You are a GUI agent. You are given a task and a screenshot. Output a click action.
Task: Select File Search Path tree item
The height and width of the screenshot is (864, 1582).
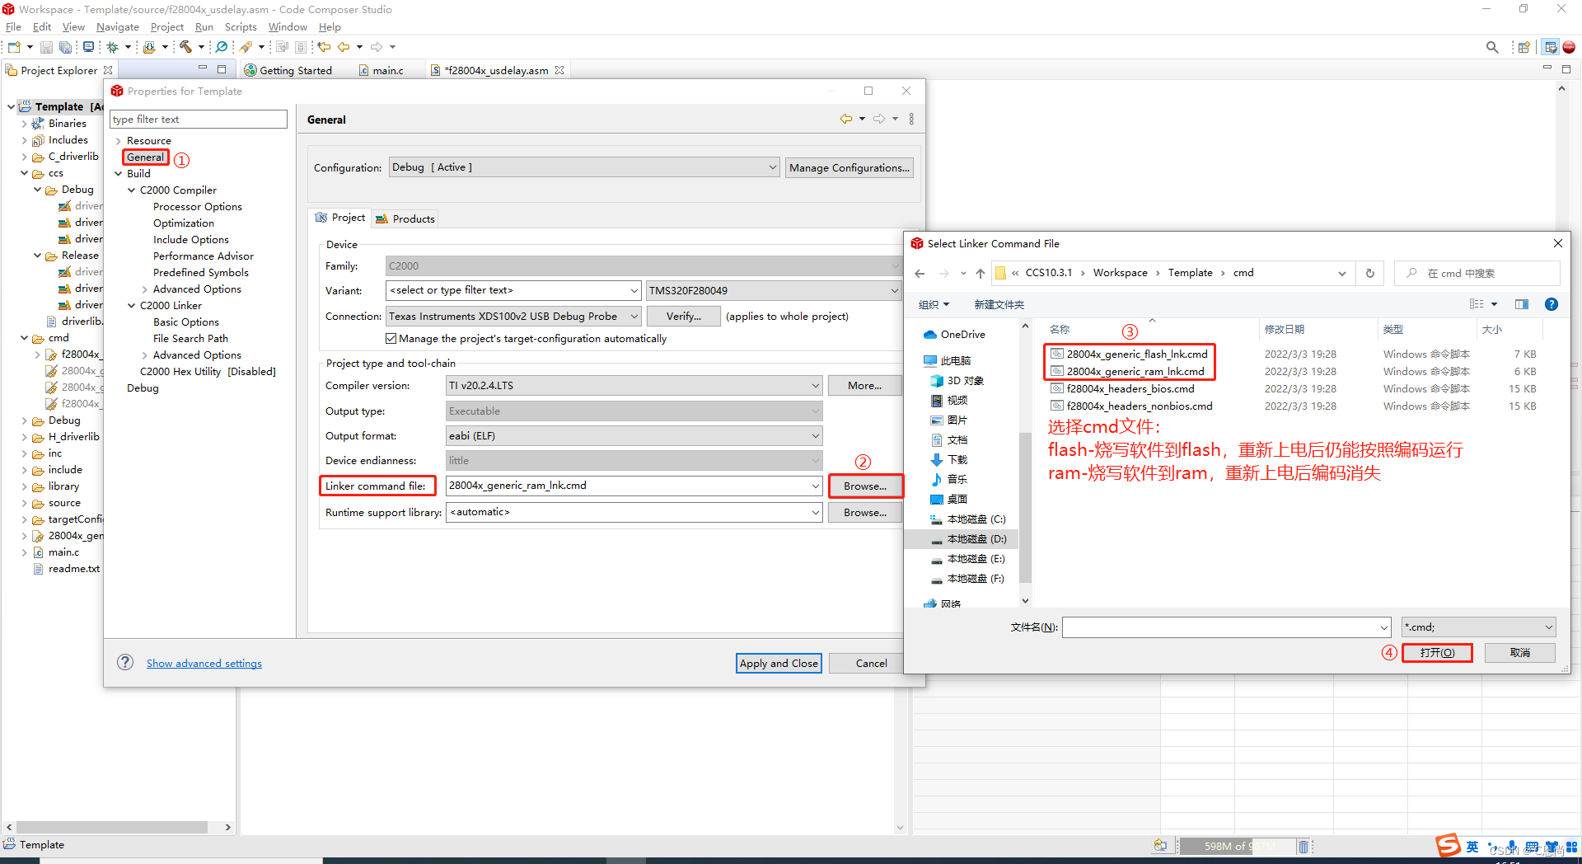[x=190, y=338]
